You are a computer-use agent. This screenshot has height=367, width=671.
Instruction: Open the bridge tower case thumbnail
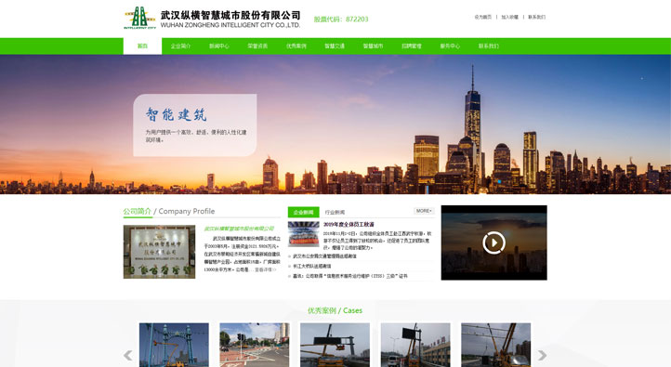pyautogui.click(x=174, y=345)
